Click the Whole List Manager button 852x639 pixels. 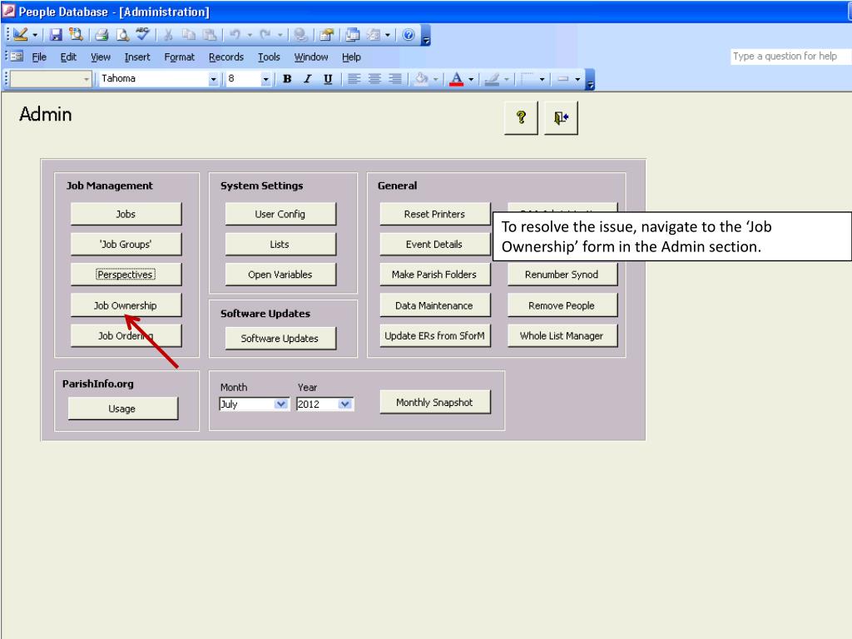562,336
